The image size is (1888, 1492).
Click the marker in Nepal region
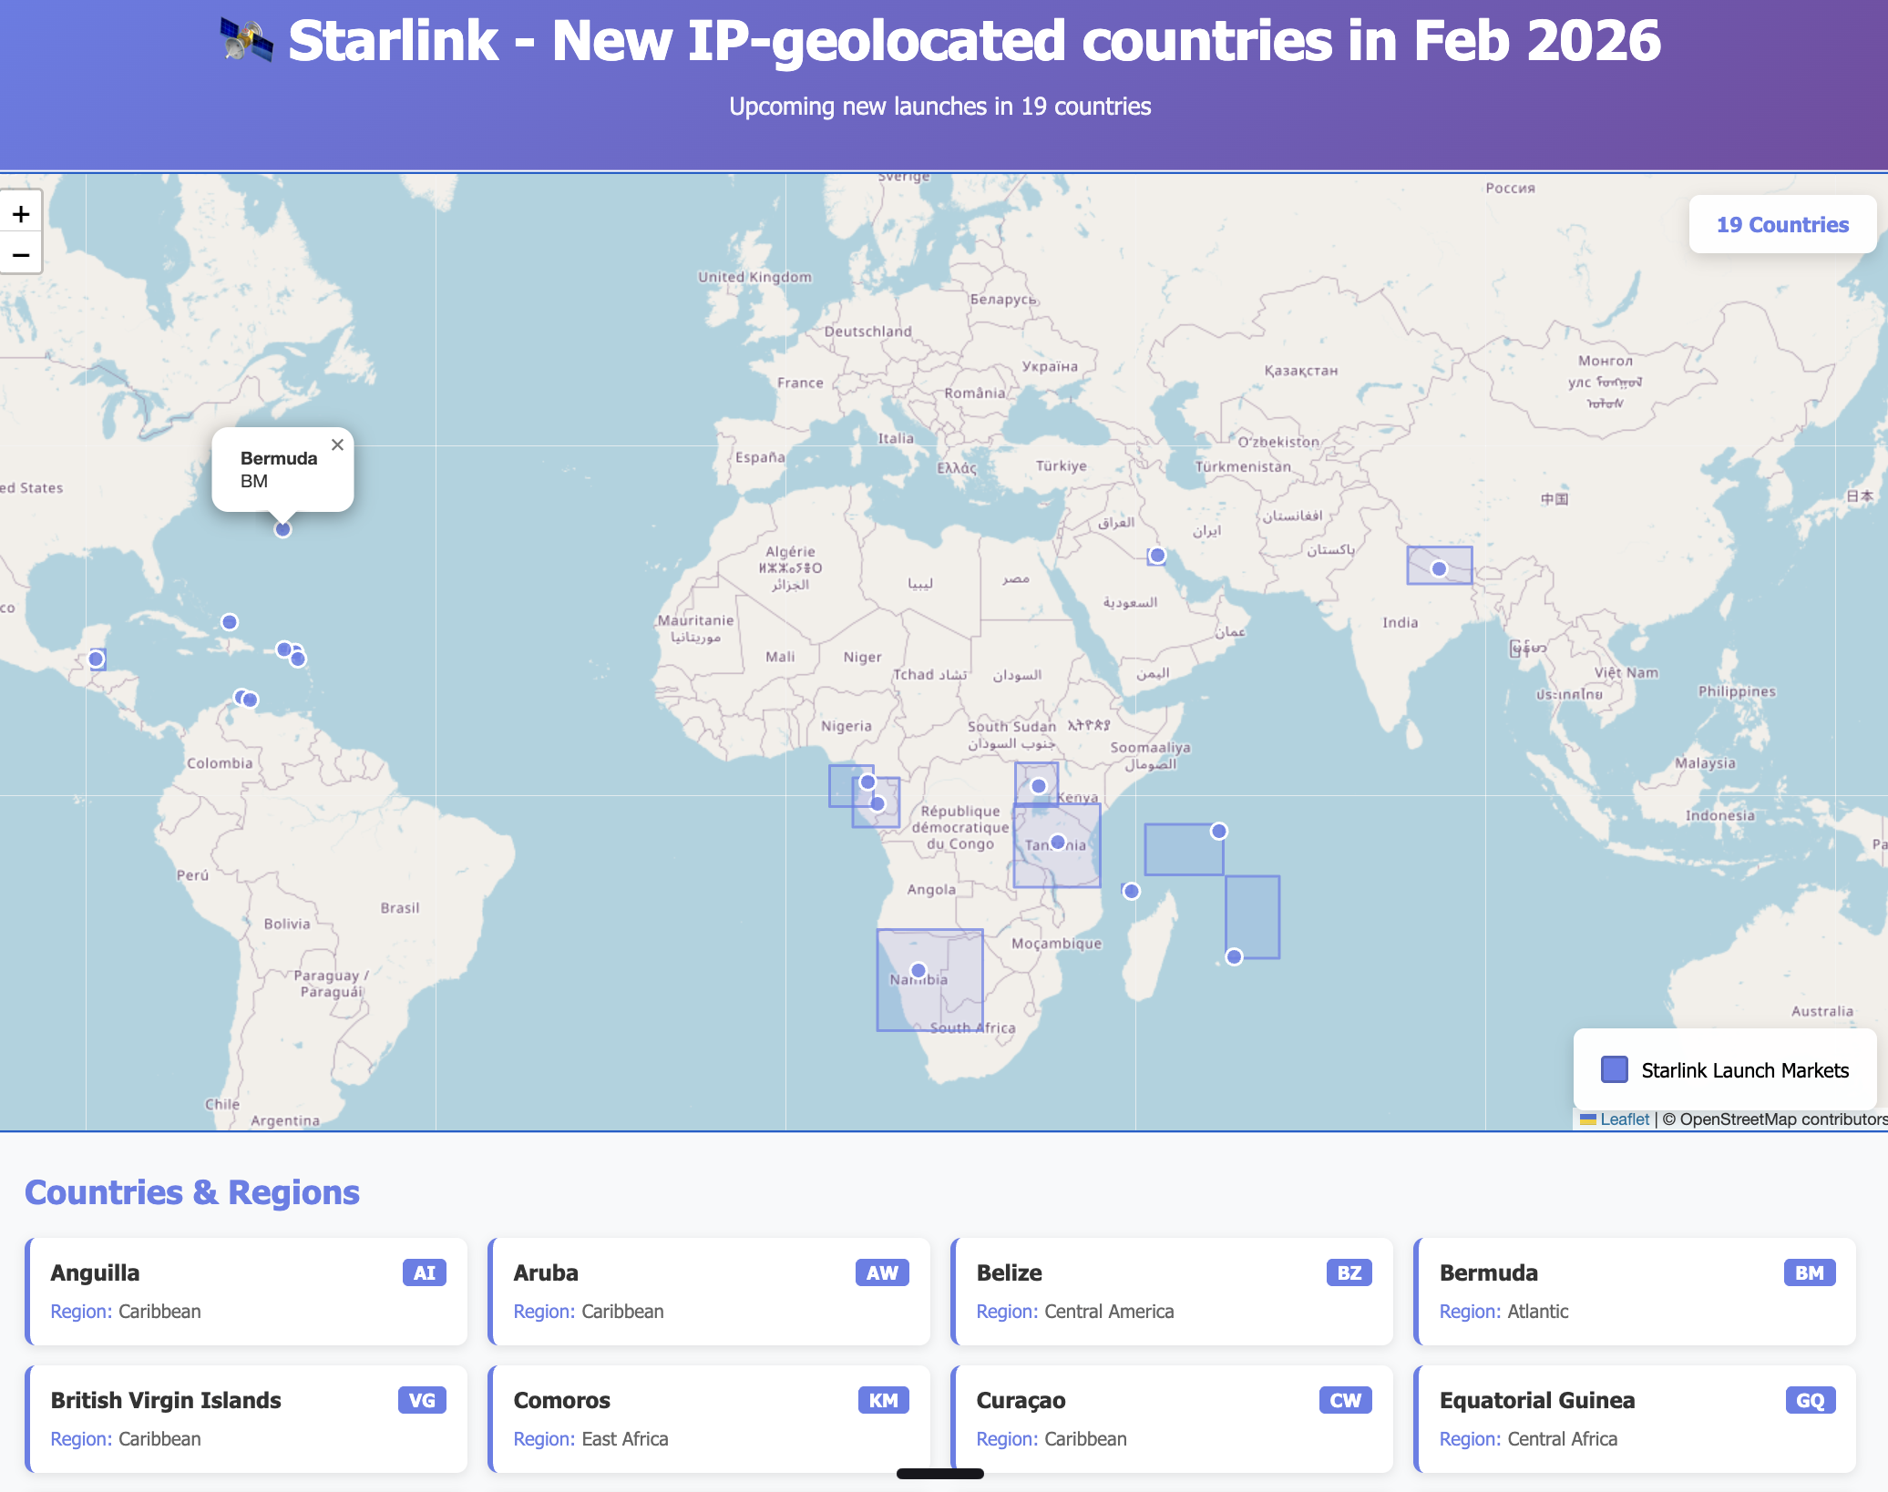[x=1439, y=568]
